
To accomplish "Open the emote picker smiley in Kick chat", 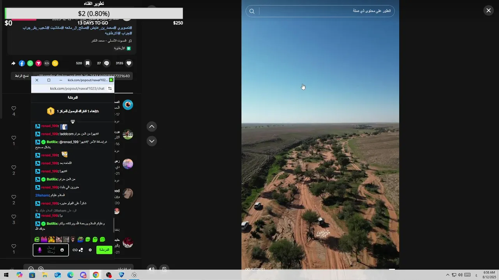I will pyautogui.click(x=62, y=250).
